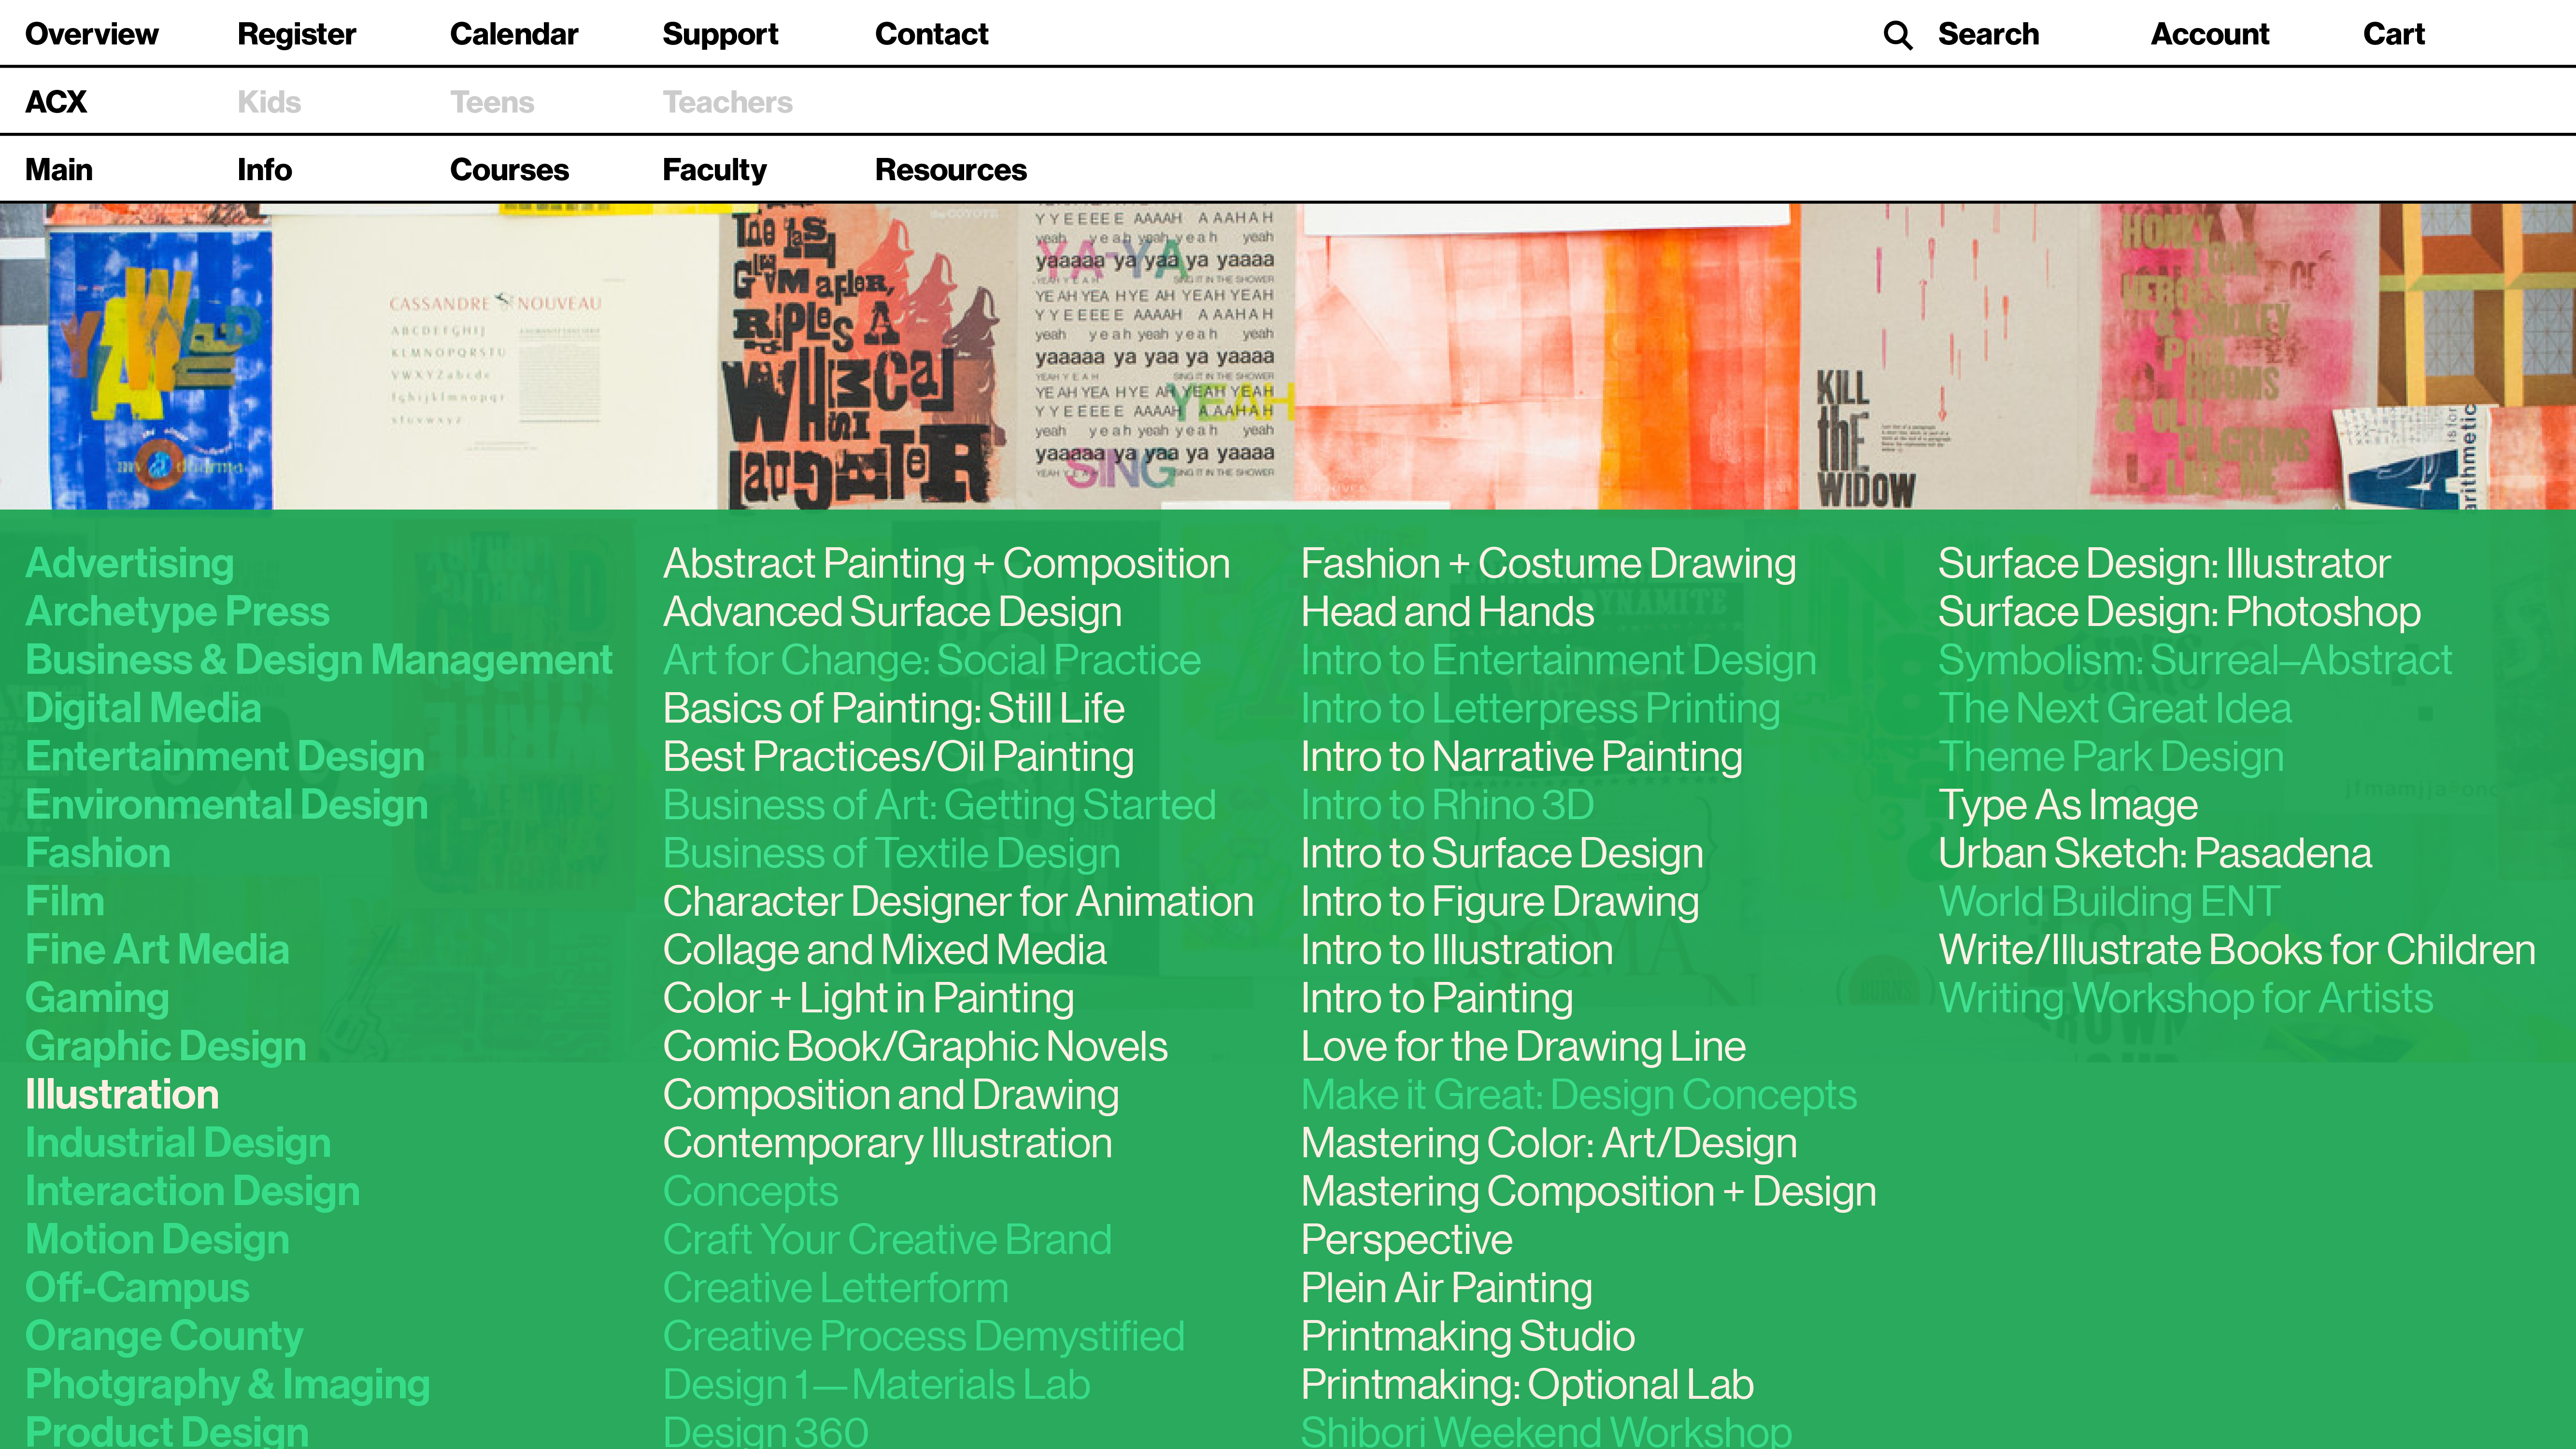Select the Digital Media category
This screenshot has width=2576, height=1449.
coord(143,709)
